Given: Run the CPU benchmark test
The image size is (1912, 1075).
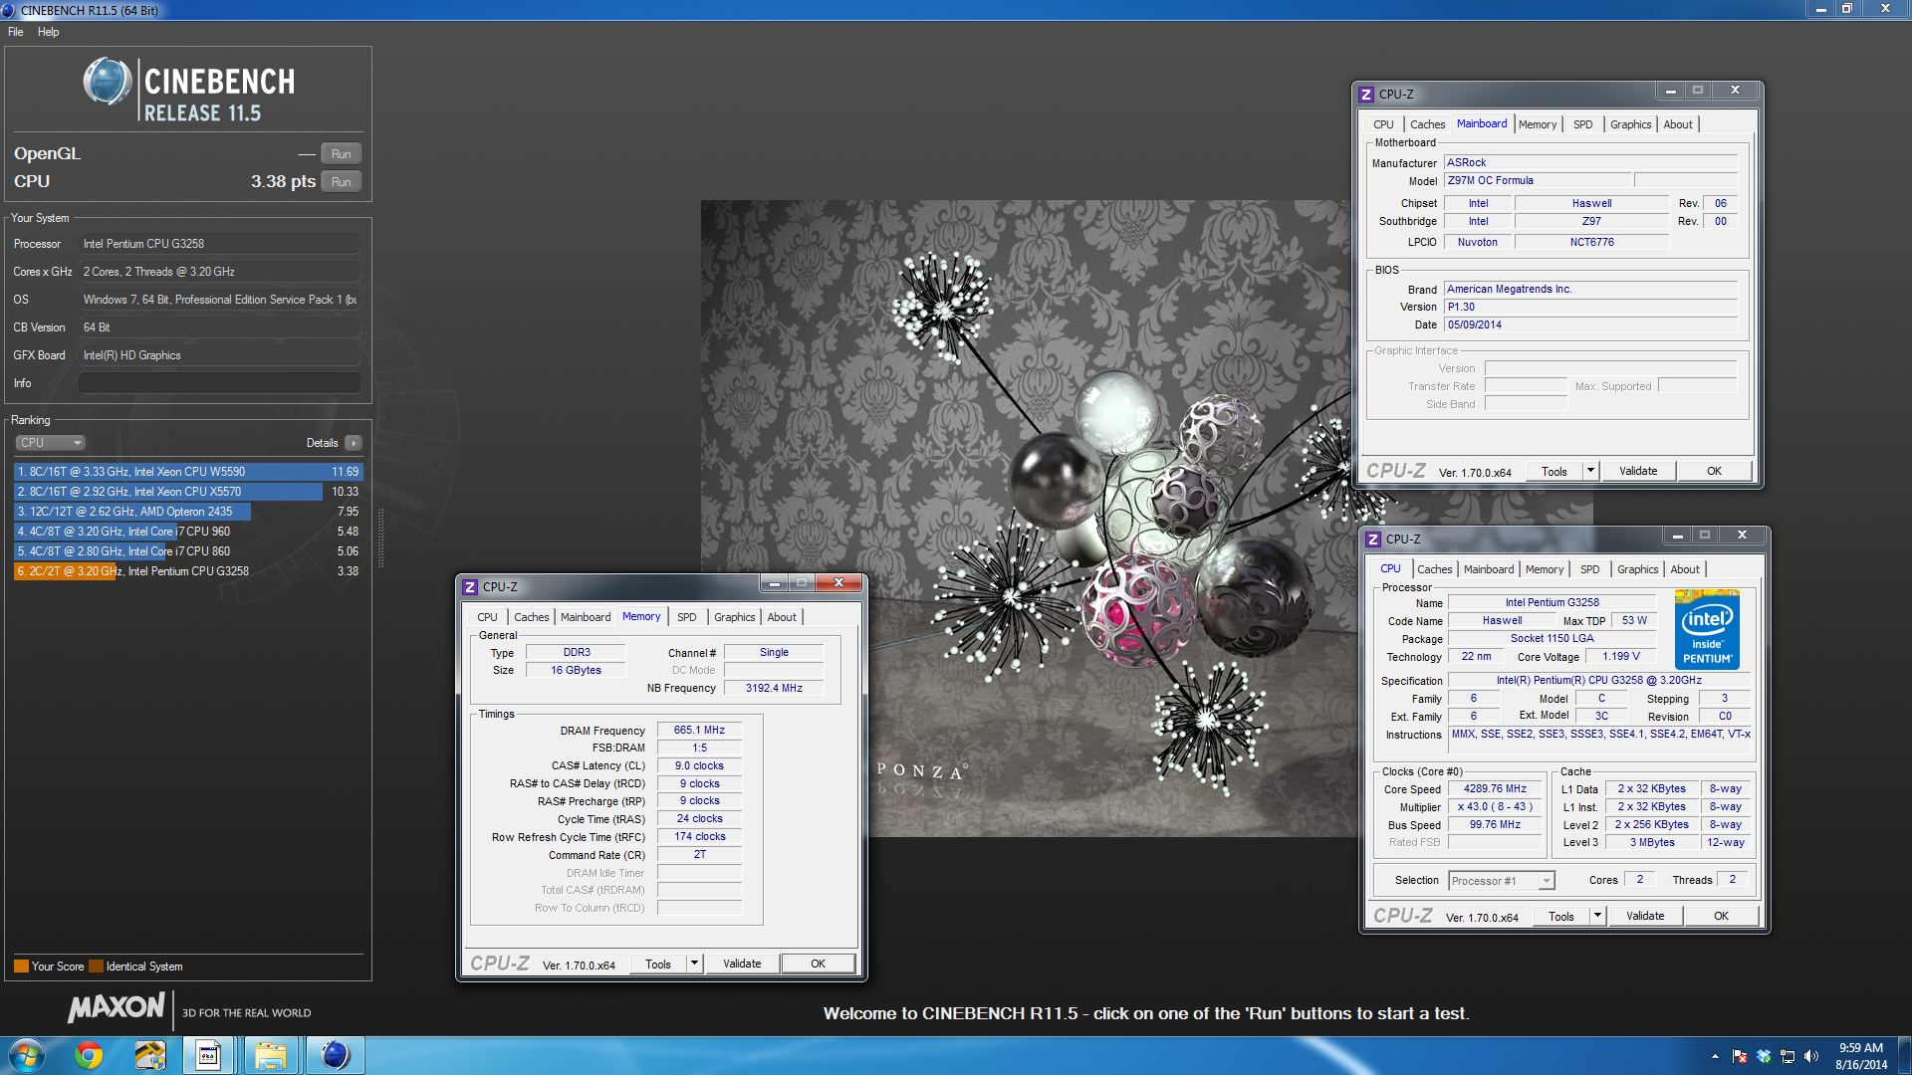Looking at the screenshot, I should pos(342,182).
